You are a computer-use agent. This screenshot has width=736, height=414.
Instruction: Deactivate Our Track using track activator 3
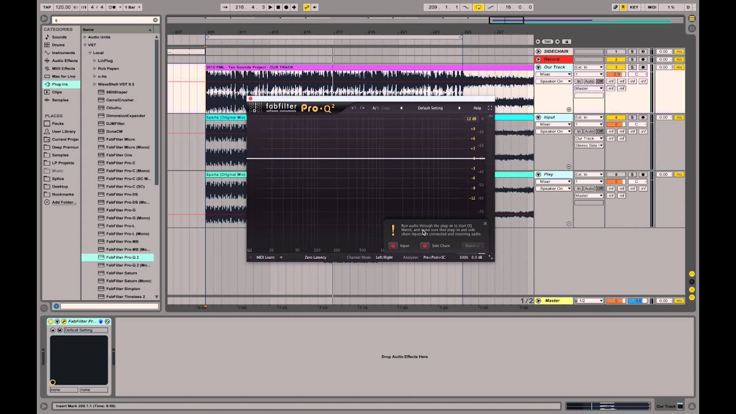(x=616, y=67)
